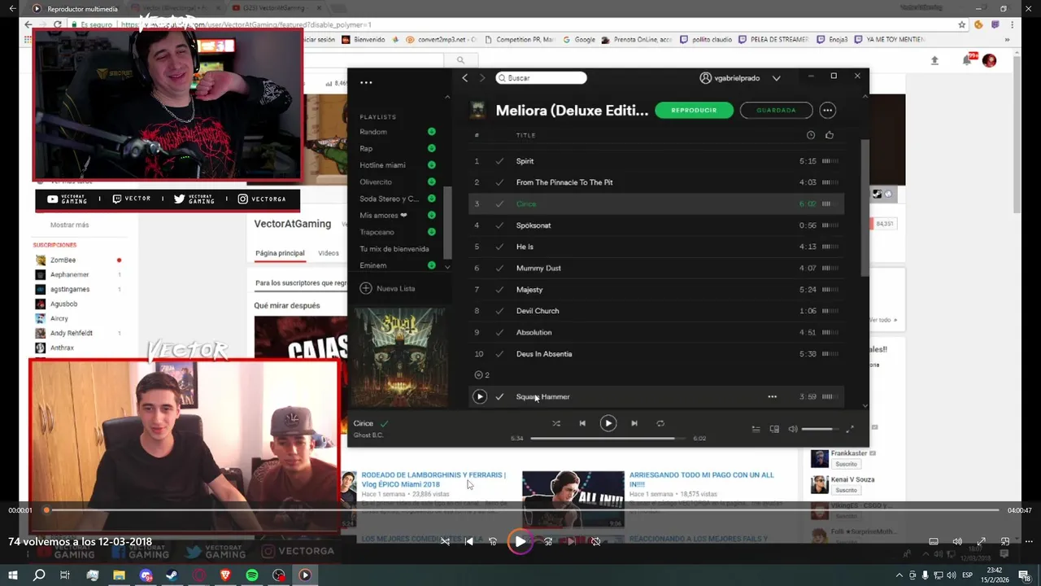The height and width of the screenshot is (586, 1041).
Task: Open subtitles options in the media player
Action: [x=934, y=542]
